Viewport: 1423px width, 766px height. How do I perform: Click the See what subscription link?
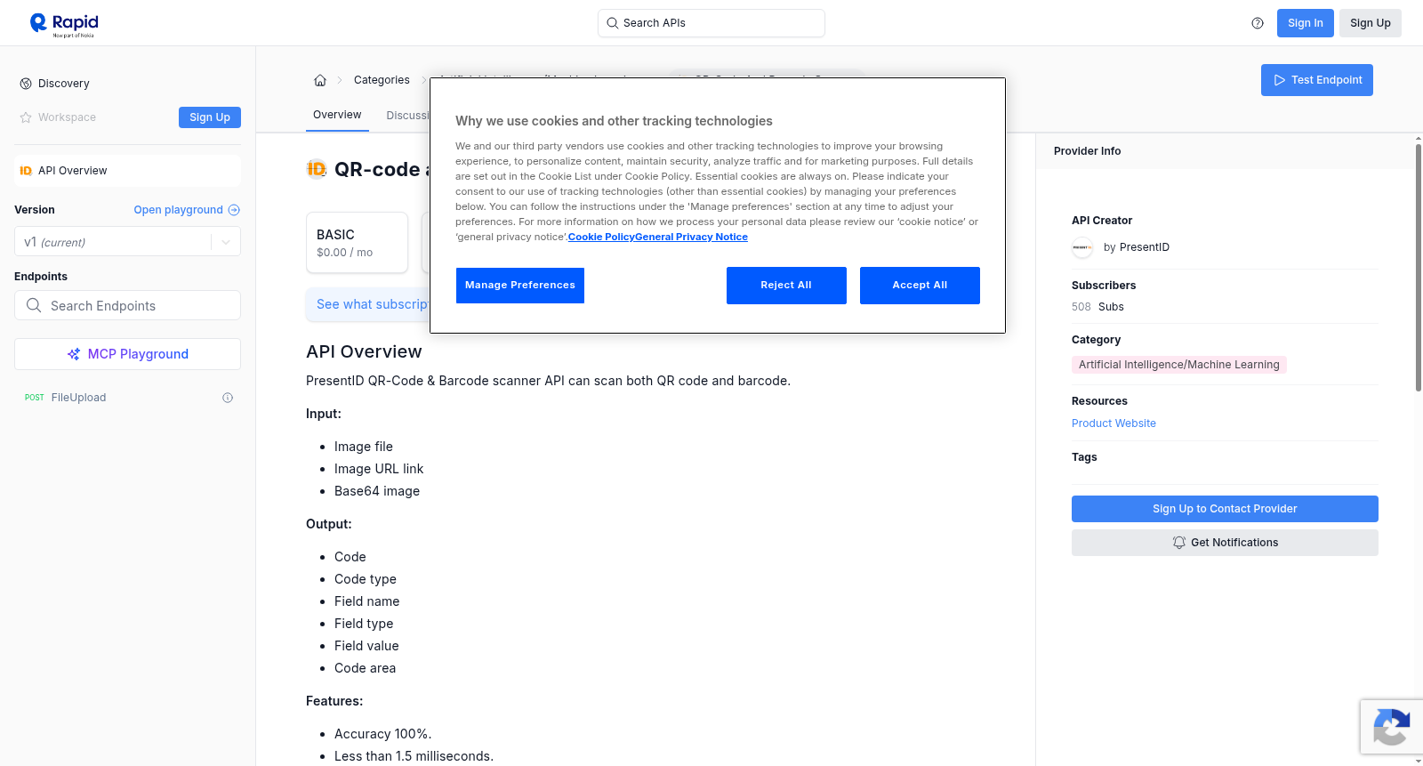tap(372, 304)
